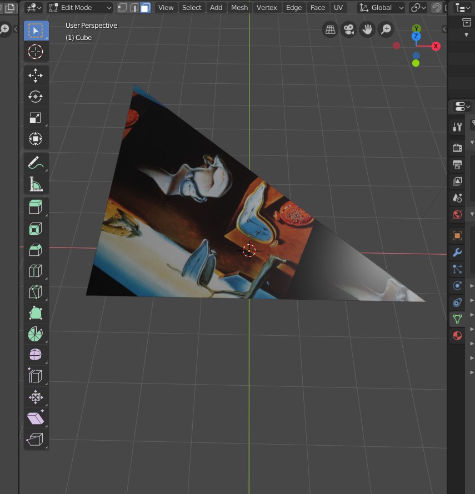Open the Edge menu
This screenshot has height=494, width=475.
(294, 8)
